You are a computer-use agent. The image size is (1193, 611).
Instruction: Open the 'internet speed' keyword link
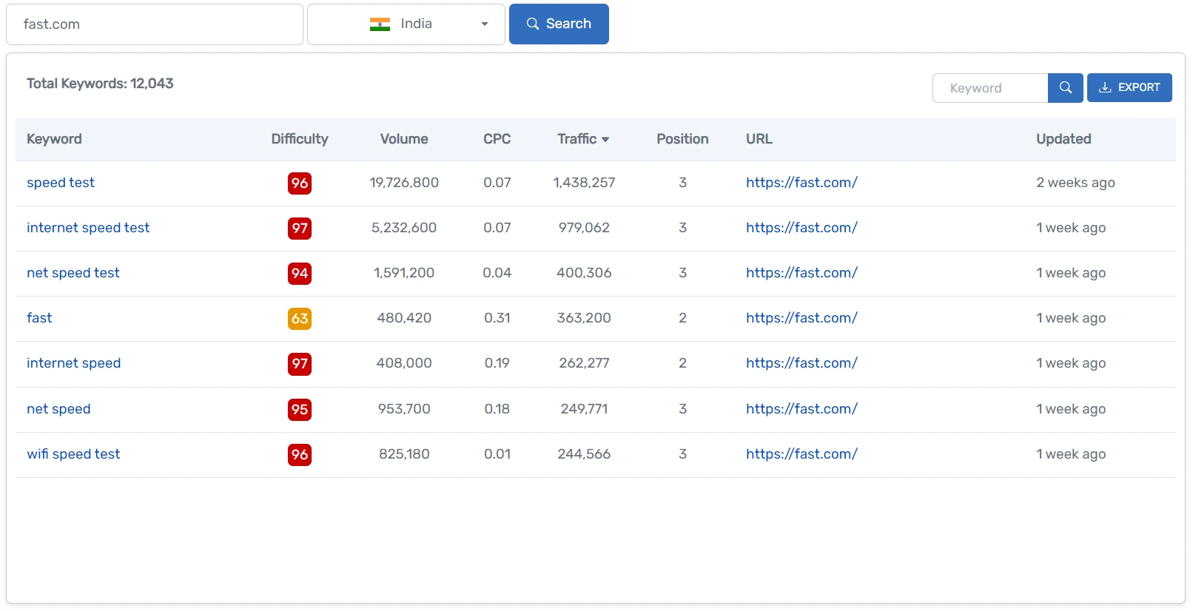[74, 363]
